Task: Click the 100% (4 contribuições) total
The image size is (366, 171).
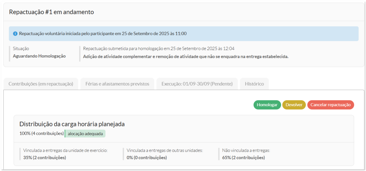Action: click(x=42, y=134)
